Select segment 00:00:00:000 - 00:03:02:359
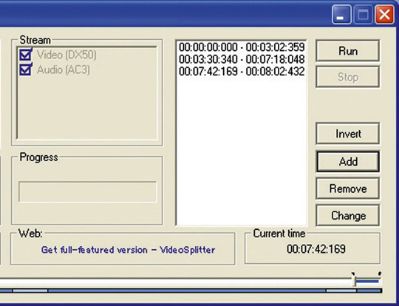399x306 pixels. pyautogui.click(x=242, y=47)
